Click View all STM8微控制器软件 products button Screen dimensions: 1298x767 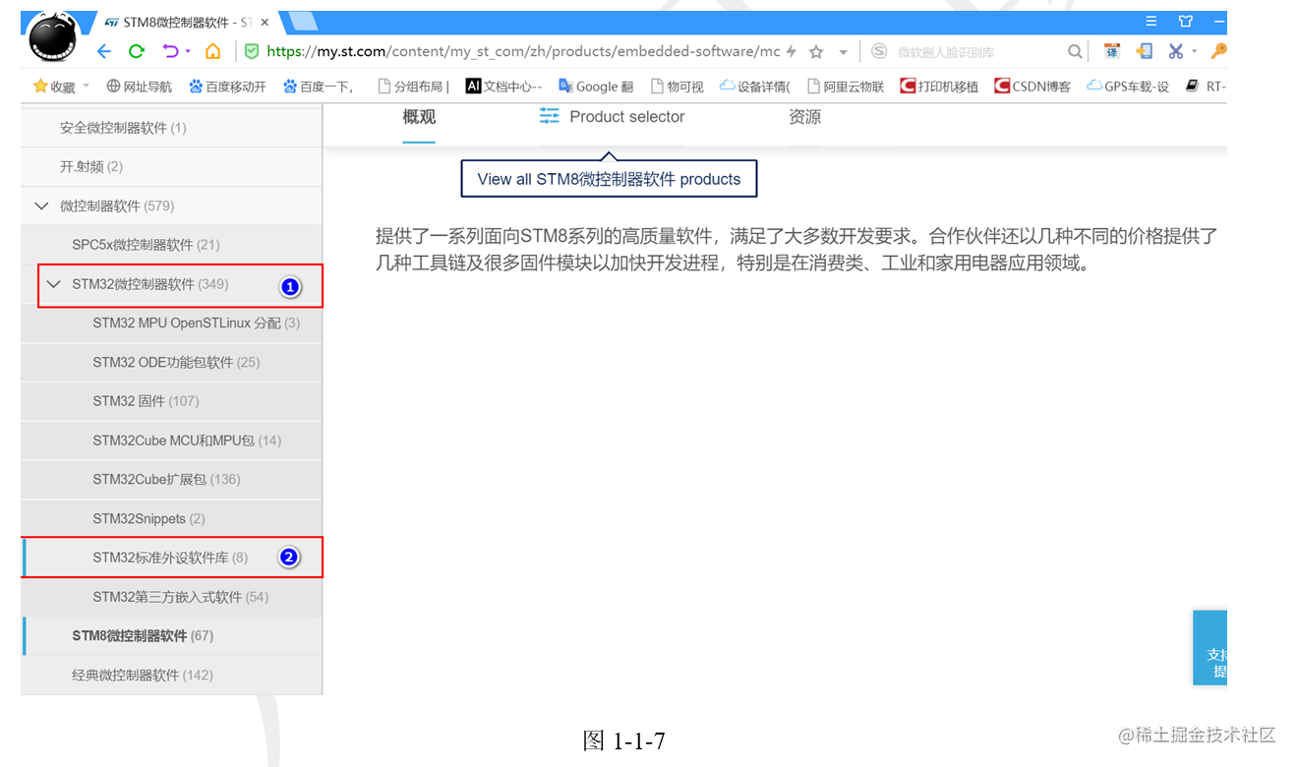[x=609, y=179]
